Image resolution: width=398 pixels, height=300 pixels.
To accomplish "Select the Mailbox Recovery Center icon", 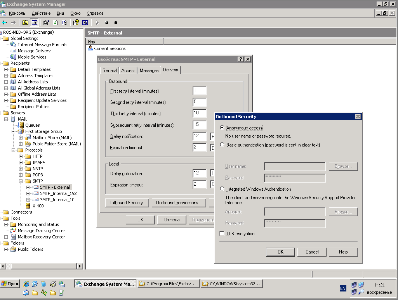I will pos(13,237).
